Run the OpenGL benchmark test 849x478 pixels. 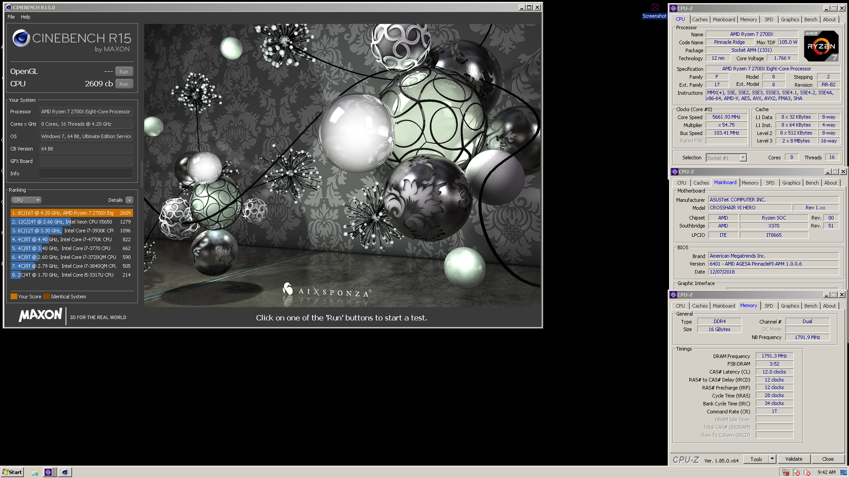[x=124, y=72]
